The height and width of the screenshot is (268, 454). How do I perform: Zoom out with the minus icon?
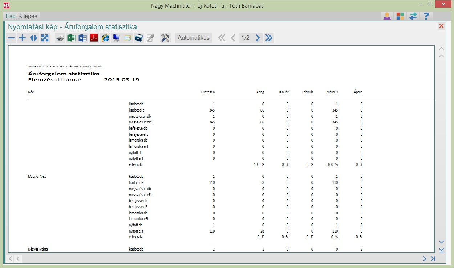tap(11, 38)
